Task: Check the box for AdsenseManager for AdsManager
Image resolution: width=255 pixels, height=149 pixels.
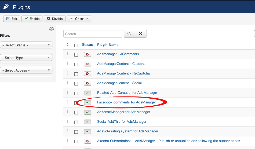Action: click(x=76, y=113)
